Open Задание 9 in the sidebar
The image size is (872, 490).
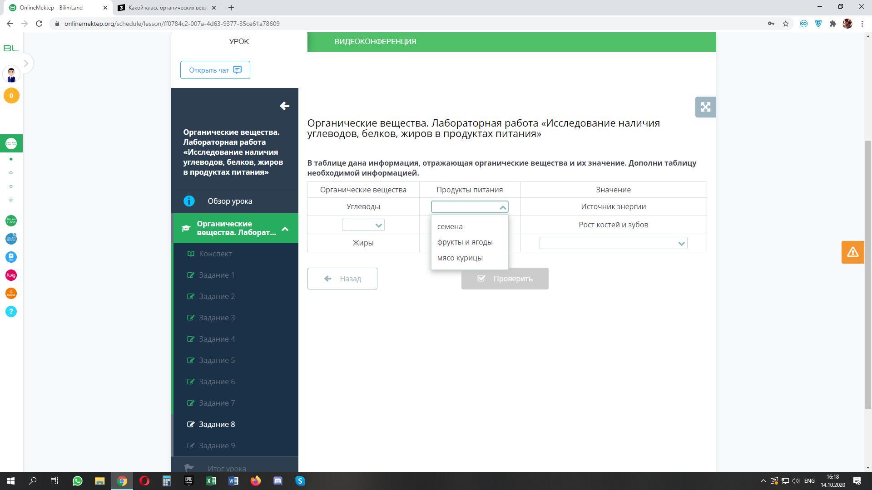[217, 446]
